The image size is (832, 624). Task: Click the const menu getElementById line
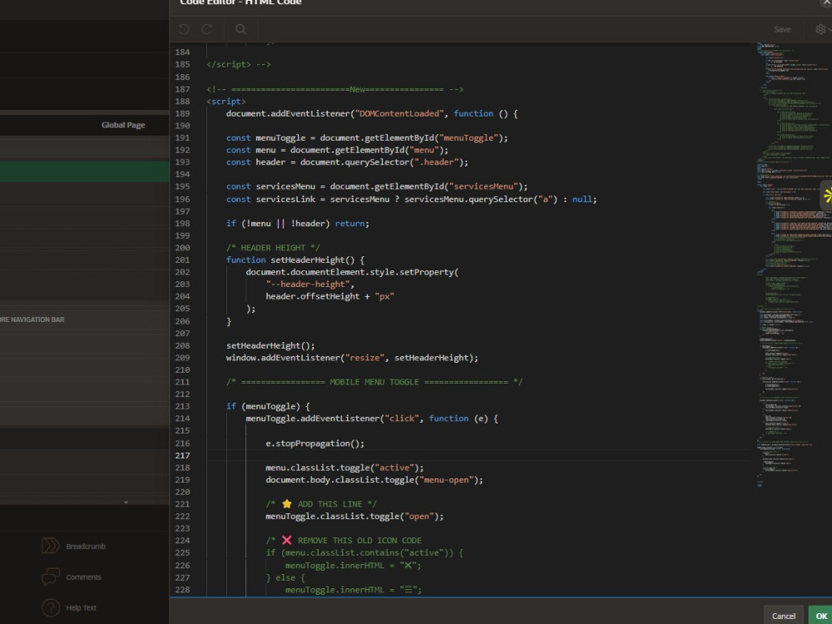pos(337,150)
